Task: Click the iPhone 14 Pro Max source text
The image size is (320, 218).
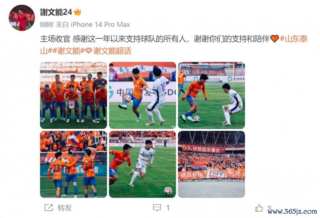Action: tap(100, 25)
